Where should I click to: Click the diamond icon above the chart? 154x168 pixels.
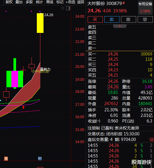click(x=63, y=8)
